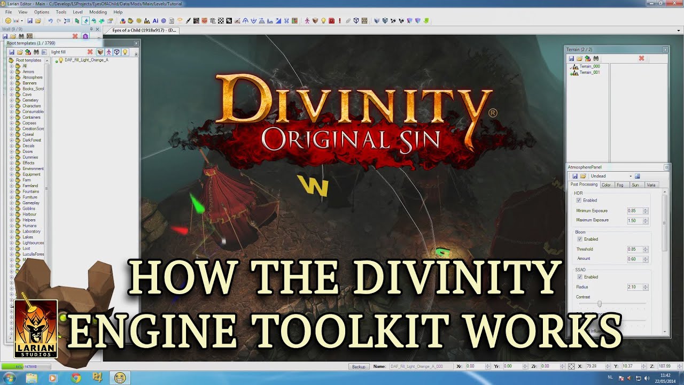Click the save icon in Terrain panel
684x385 pixels.
(x=571, y=58)
